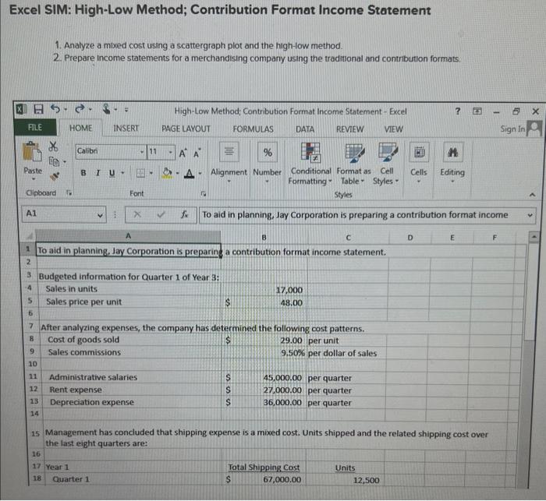This screenshot has height=501, width=546.
Task: Toggle Italic formatting
Action: pos(97,172)
